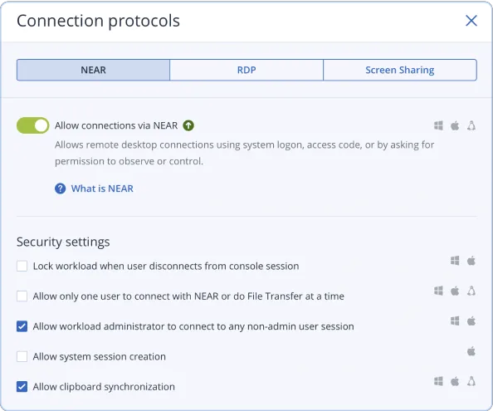This screenshot has height=411, width=493.
Task: Click Linux icon in one user File Transfer row
Action: [471, 291]
